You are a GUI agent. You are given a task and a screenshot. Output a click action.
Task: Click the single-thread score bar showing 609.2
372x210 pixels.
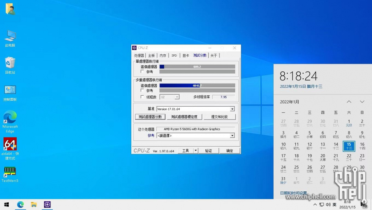pyautogui.click(x=197, y=67)
